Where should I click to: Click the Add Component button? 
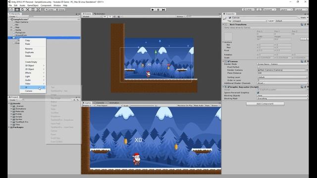[x=265, y=104]
